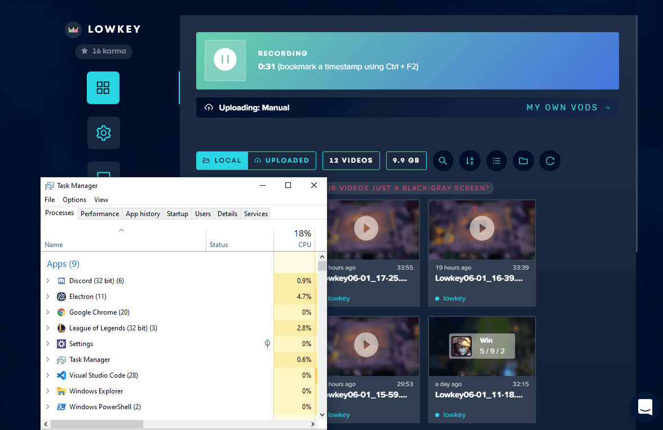Switch to the LOCAL videos tab
Screen dimensions: 663x430
click(x=222, y=160)
